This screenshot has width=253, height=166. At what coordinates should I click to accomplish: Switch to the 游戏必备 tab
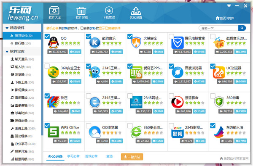tap(92, 156)
